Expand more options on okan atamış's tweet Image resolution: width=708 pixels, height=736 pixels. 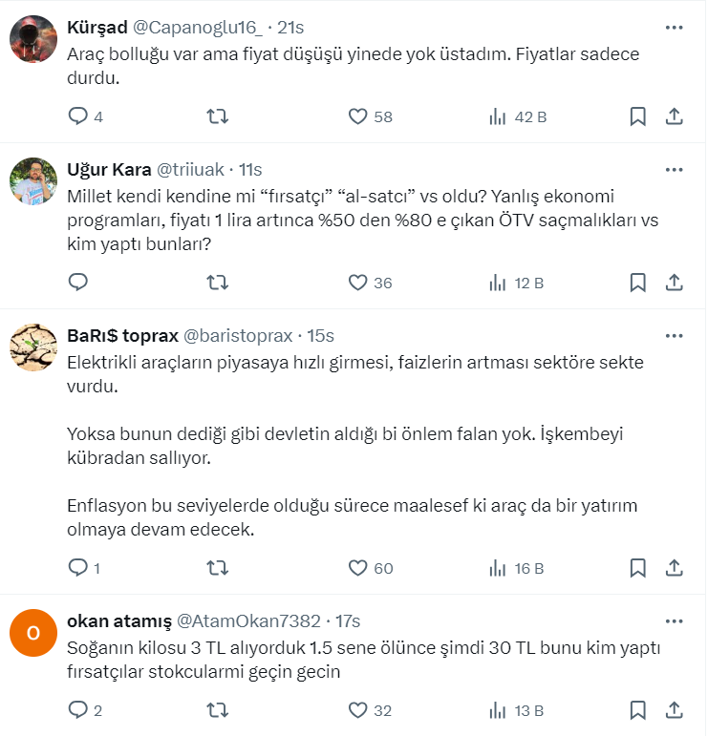[674, 621]
